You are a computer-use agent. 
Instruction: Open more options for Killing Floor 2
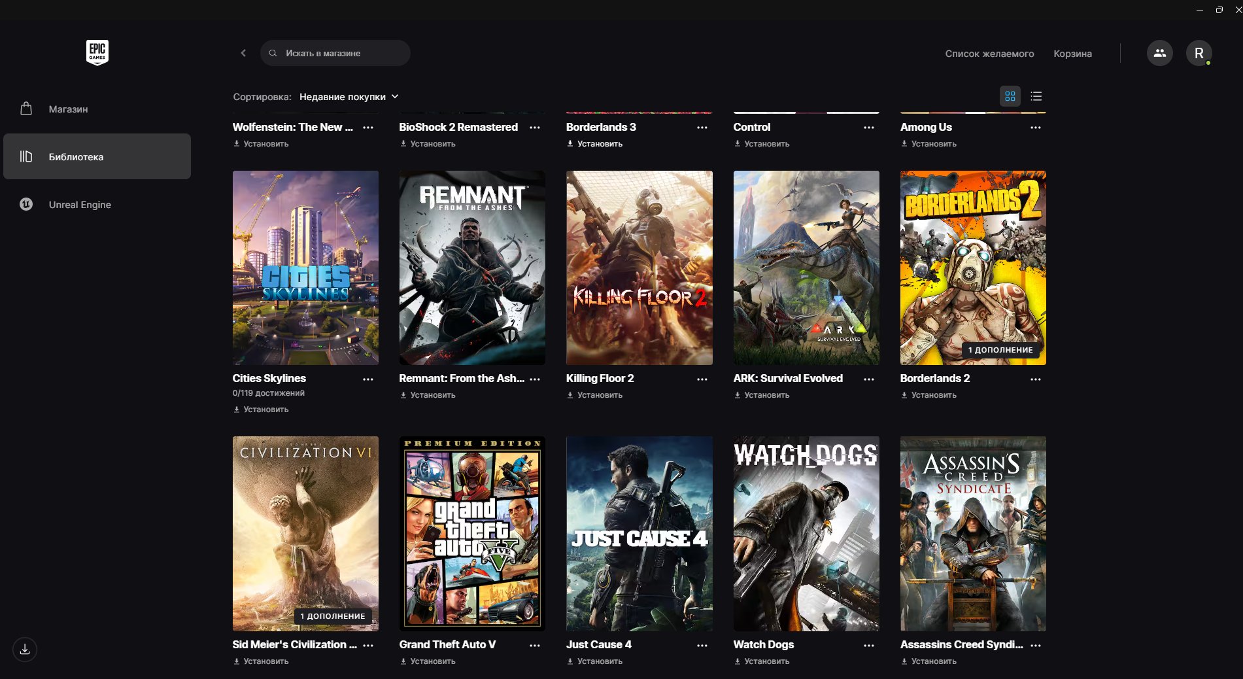point(702,379)
